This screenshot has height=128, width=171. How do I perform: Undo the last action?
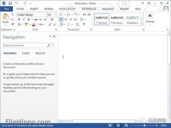click(x=17, y=3)
